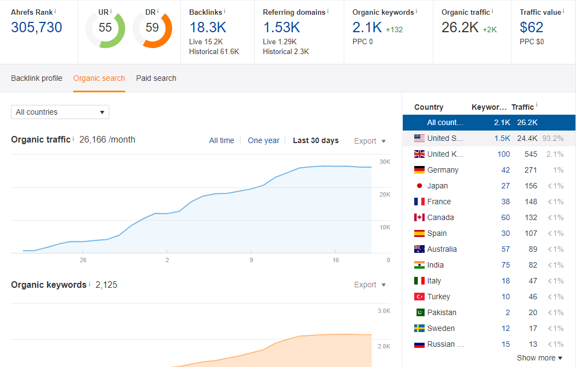
Task: Select the All time range
Action: tap(221, 140)
